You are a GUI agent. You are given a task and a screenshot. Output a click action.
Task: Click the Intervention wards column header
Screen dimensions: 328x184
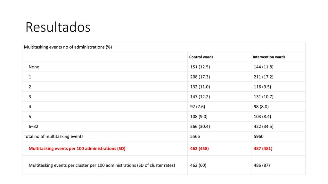269,57
